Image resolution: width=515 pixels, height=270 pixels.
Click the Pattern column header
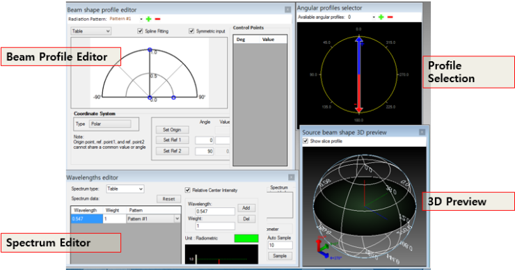click(x=153, y=210)
